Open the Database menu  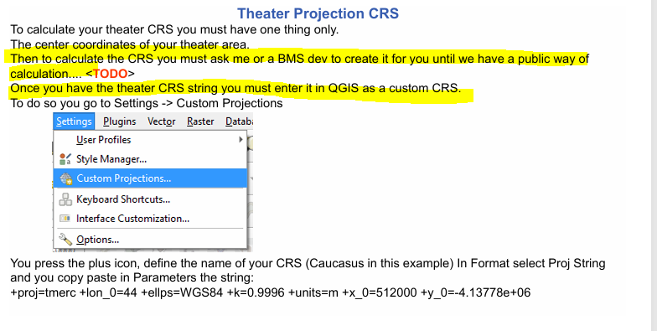click(x=239, y=122)
